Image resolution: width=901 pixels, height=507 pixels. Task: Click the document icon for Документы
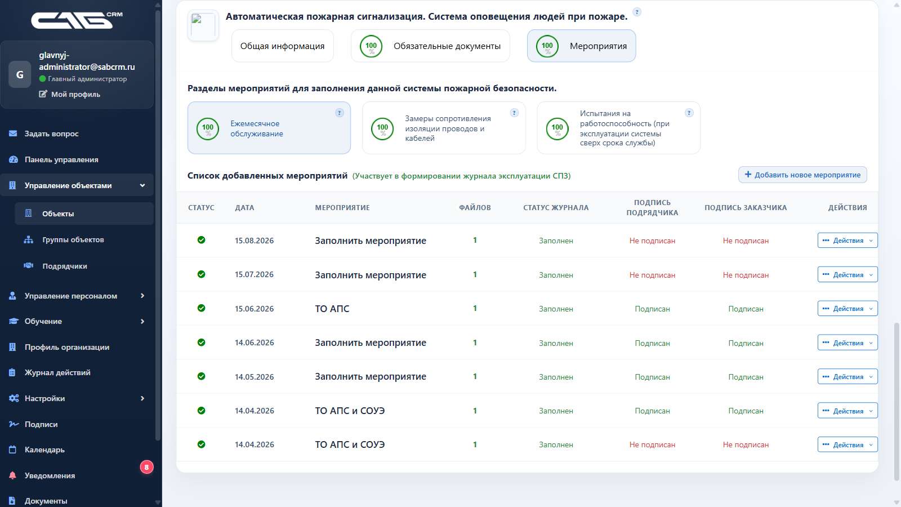13,500
